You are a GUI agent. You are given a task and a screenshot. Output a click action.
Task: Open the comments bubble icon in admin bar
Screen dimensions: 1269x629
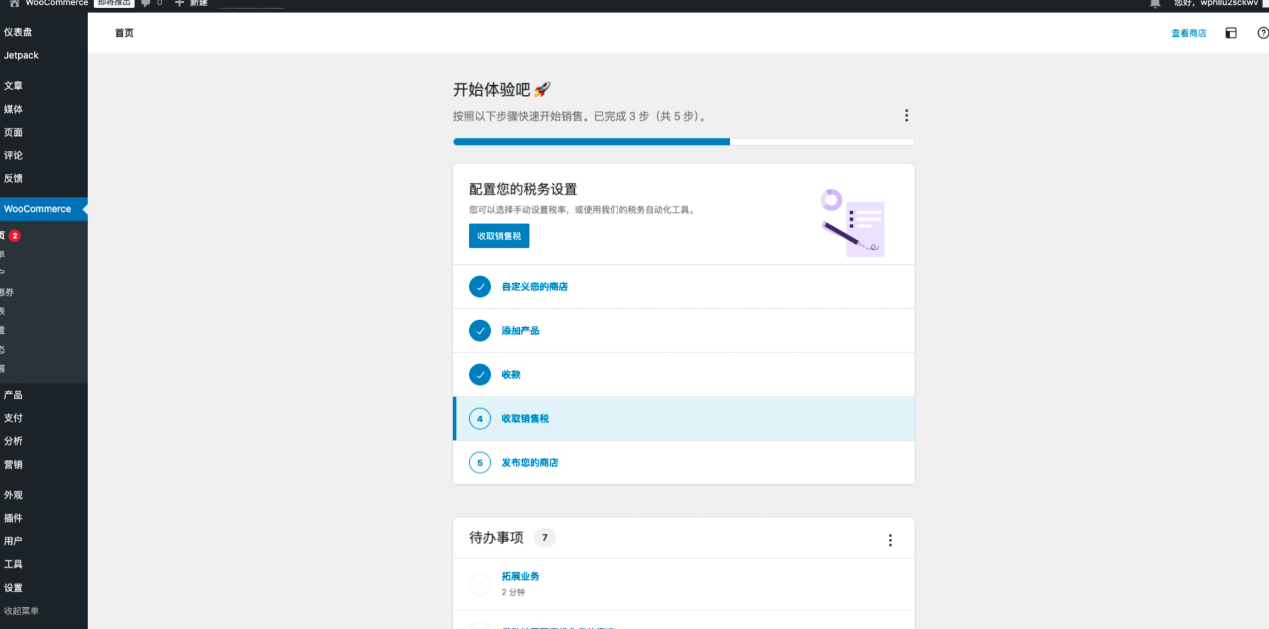145,4
